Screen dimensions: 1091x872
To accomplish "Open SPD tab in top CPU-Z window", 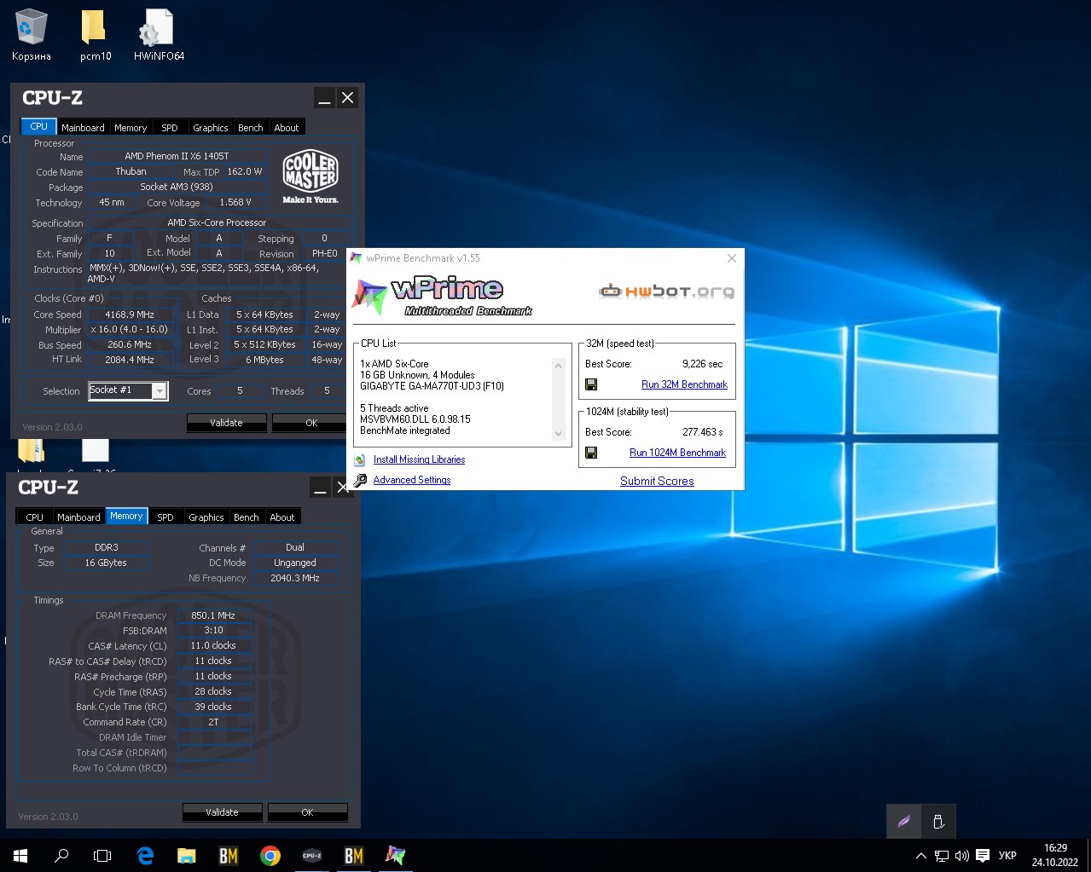I will [170, 127].
